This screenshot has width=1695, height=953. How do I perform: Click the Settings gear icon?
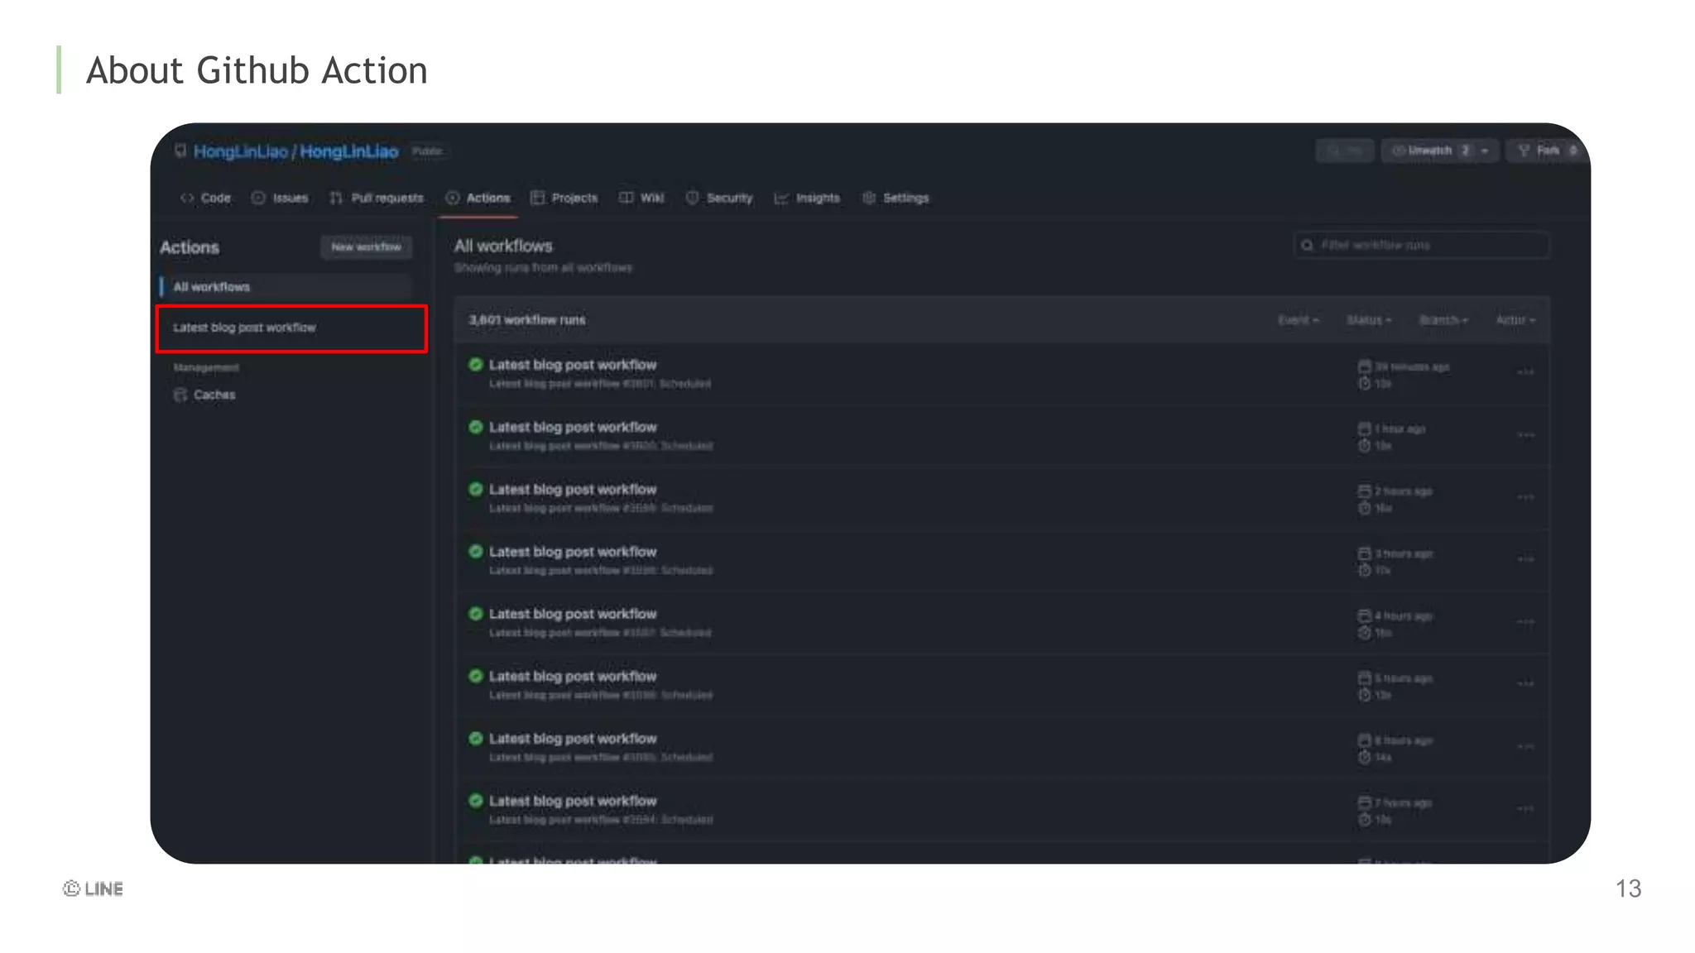click(869, 198)
